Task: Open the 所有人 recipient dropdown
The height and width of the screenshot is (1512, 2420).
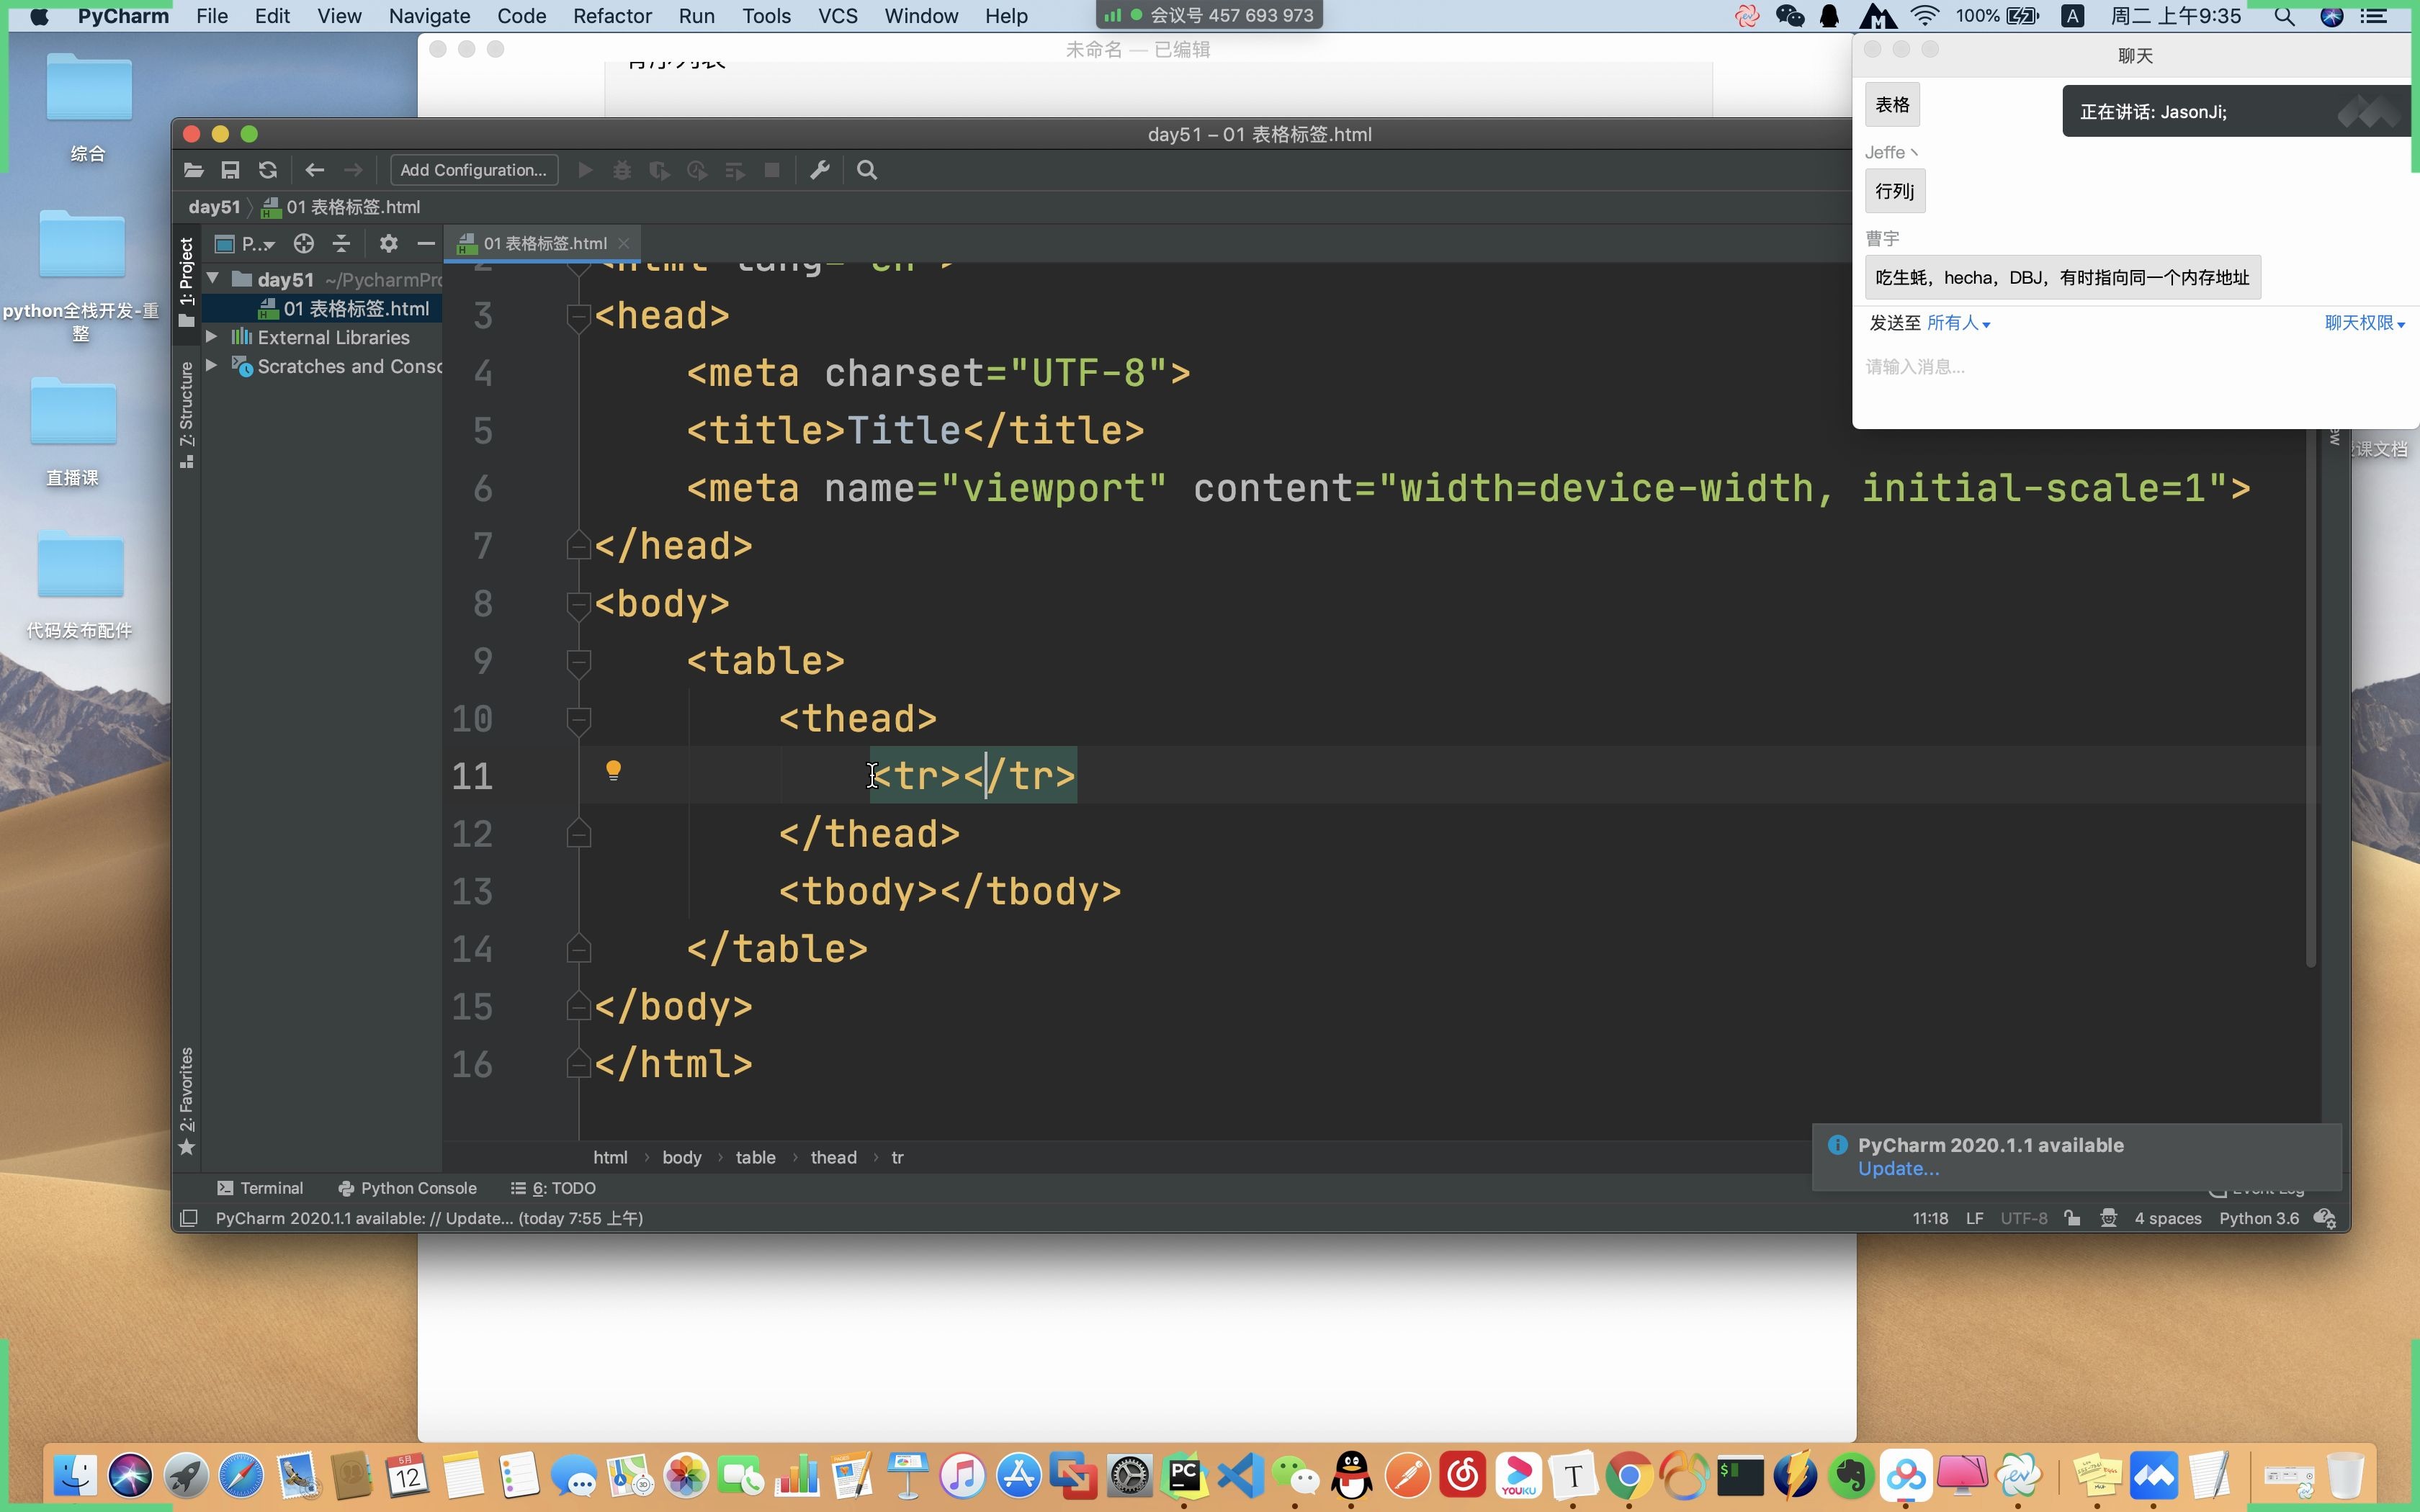Action: pos(1958,323)
